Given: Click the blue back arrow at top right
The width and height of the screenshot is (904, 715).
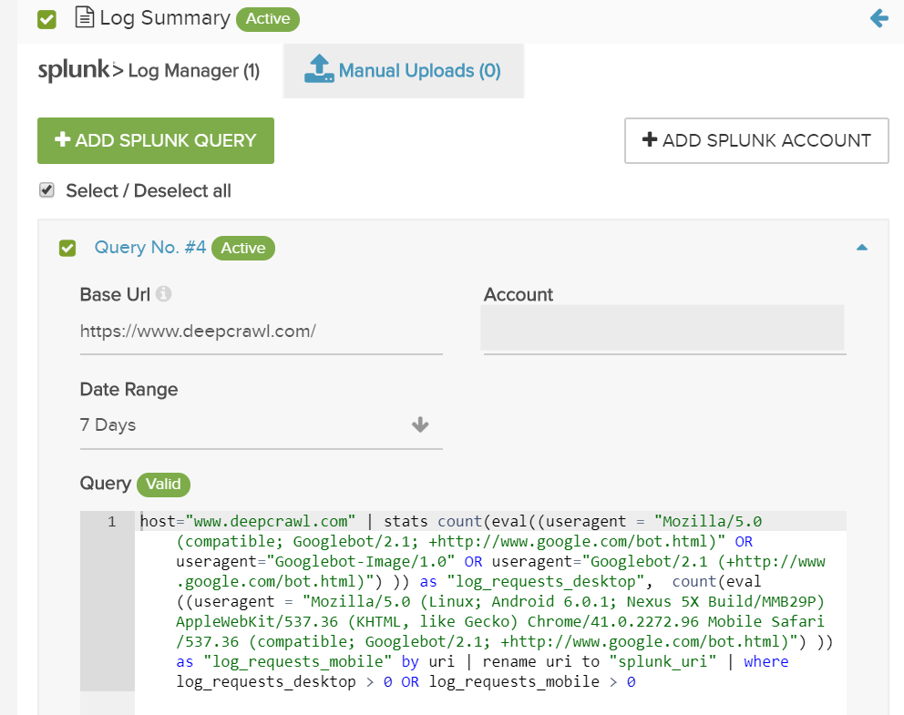Looking at the screenshot, I should (x=878, y=17).
